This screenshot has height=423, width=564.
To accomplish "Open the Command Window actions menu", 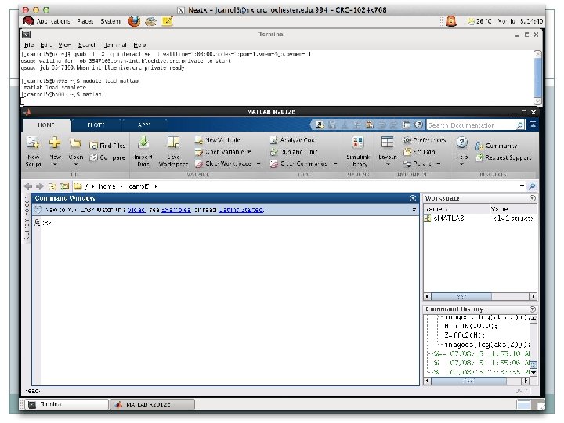I will pos(413,198).
